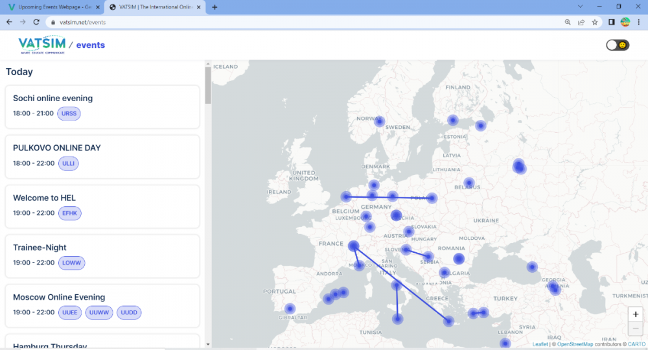Open the Chrome three-dot menu

tap(639, 22)
